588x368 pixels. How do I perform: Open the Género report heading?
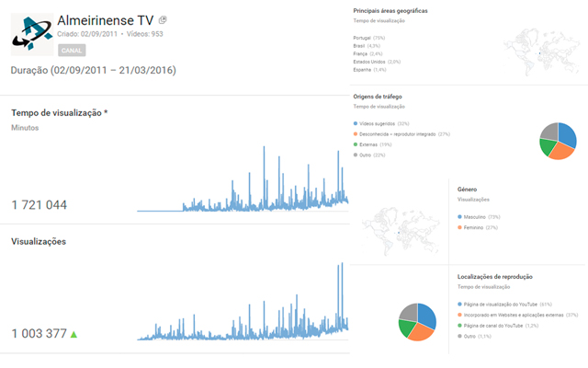coord(468,190)
